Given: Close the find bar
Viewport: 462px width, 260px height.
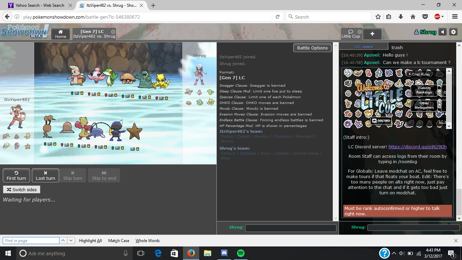Looking at the screenshot, I should (456, 241).
